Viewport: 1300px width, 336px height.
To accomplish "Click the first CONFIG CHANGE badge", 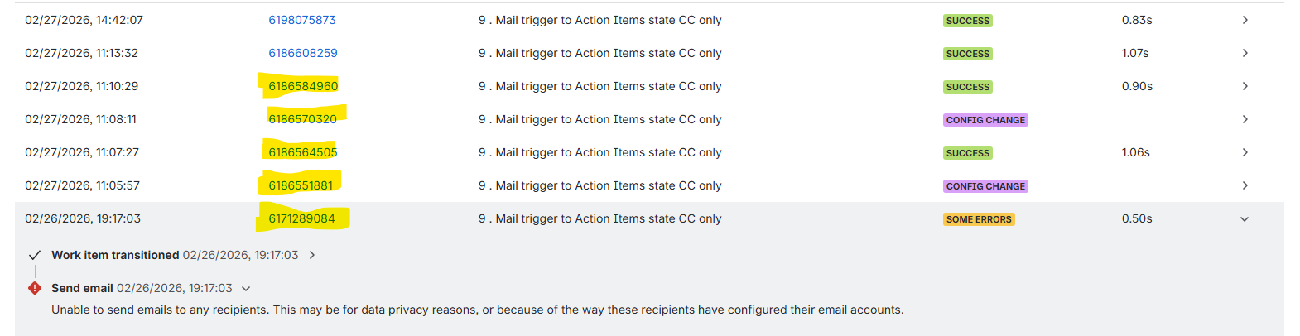I will [985, 120].
